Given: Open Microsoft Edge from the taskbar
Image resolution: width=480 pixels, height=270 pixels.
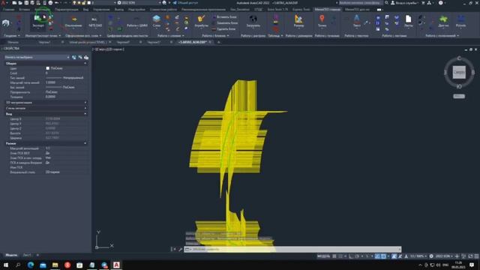Looking at the screenshot, I should tap(31, 265).
